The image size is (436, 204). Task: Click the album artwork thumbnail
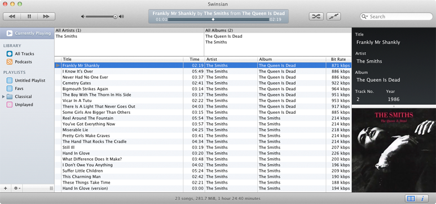tap(394, 150)
